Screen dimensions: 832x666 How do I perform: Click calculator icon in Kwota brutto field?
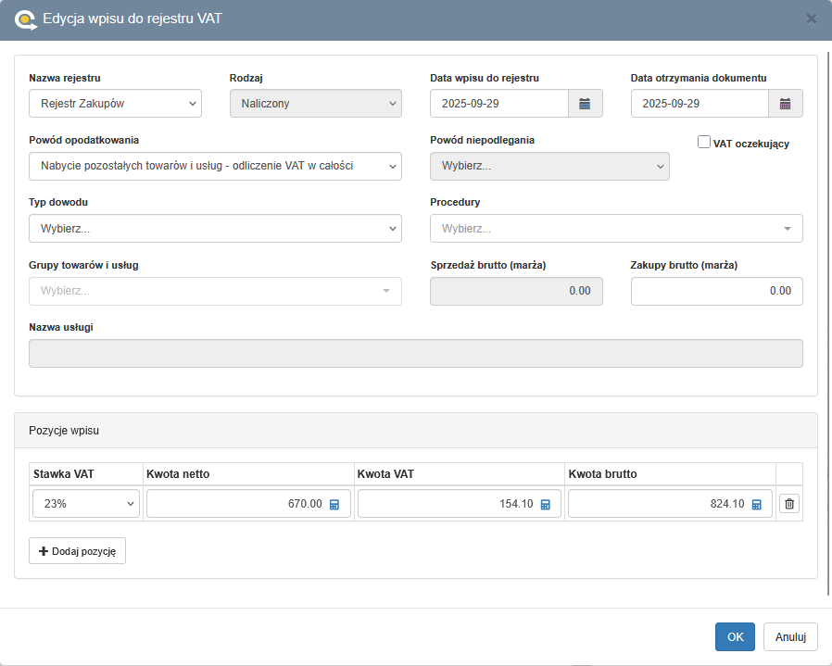point(757,504)
